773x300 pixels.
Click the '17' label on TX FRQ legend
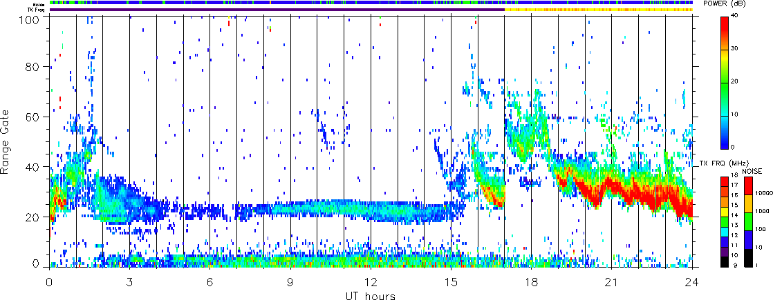[734, 185]
